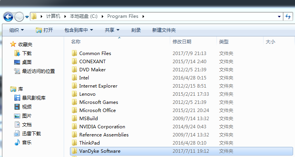Open the address bar history dropdown

tap(279, 17)
